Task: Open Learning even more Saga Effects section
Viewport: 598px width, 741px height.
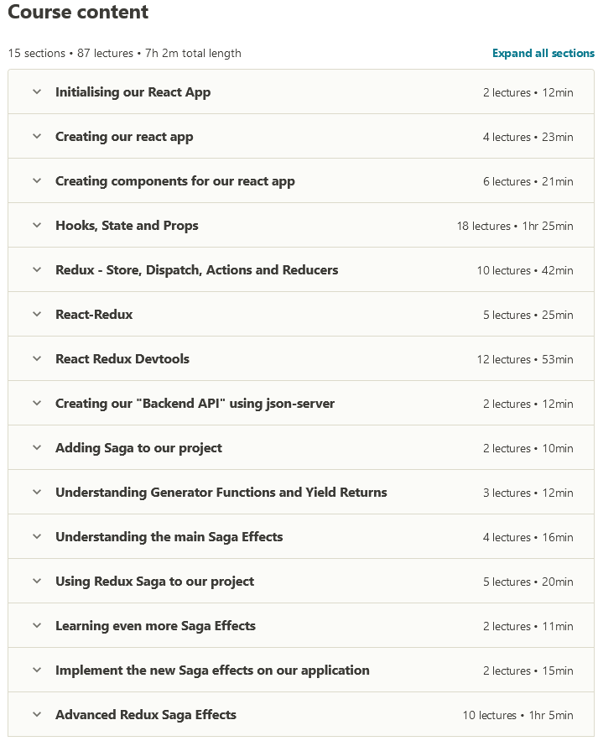Action: click(x=155, y=626)
